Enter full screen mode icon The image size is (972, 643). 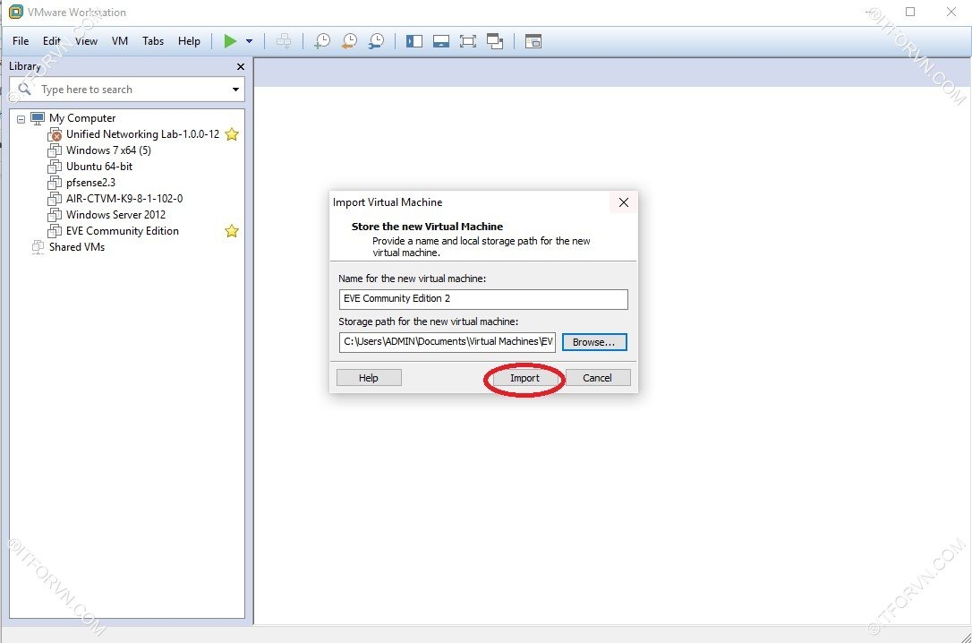coord(467,41)
